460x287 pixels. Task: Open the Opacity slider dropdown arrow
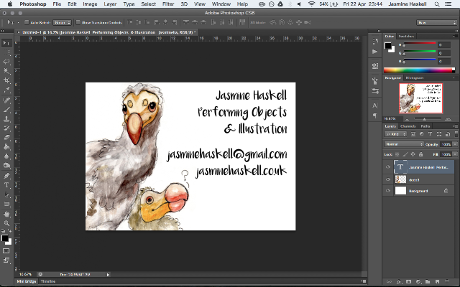click(455, 144)
